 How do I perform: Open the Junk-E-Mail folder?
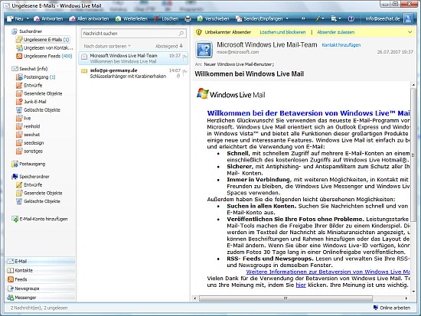pyautogui.click(x=31, y=102)
